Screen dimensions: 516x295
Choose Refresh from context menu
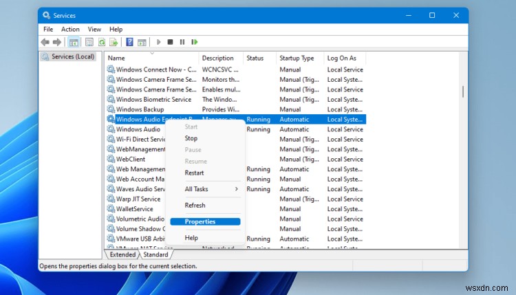tap(195, 205)
